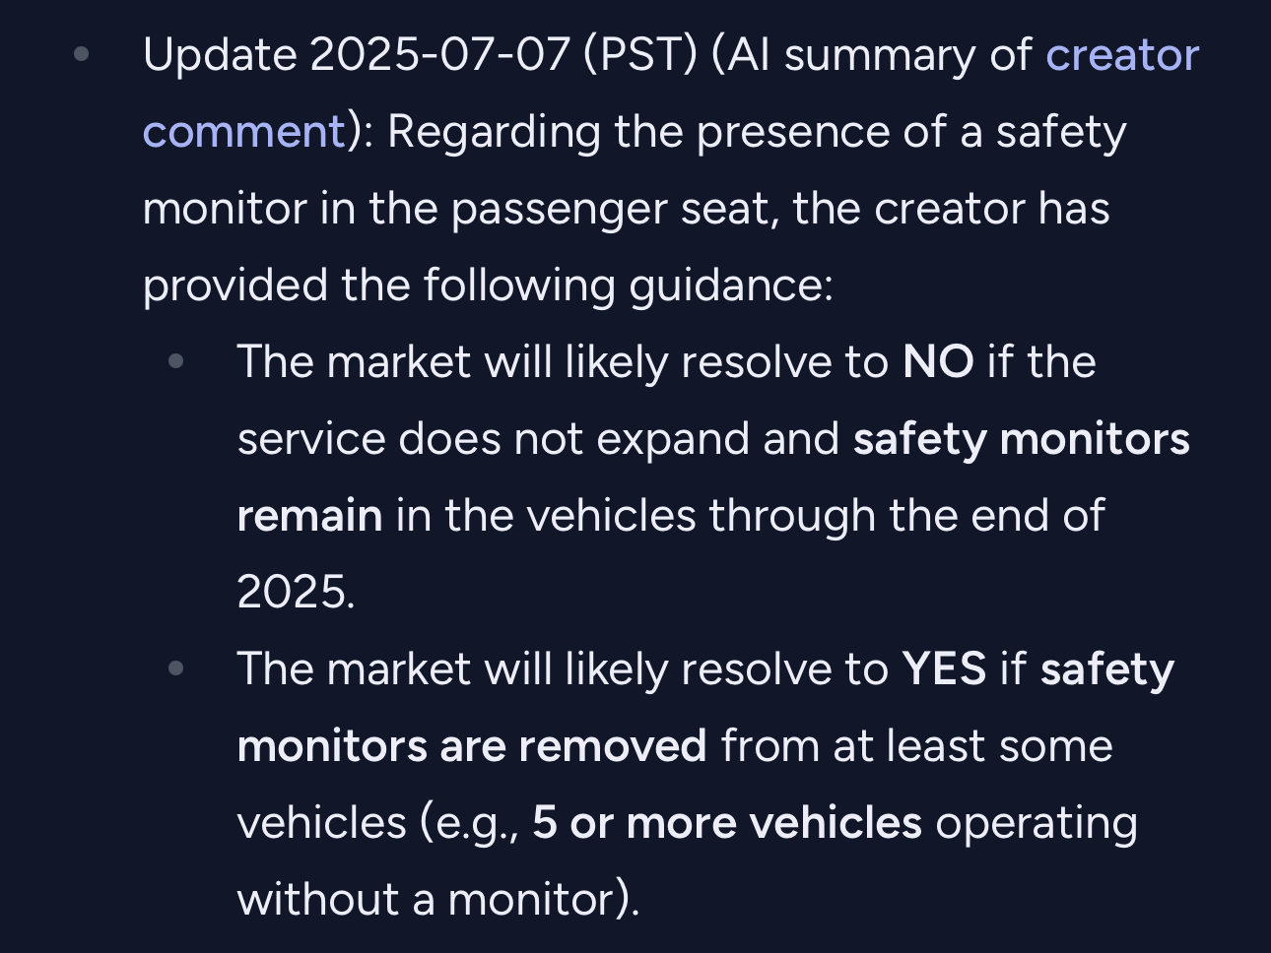Click the bold phrase "5 or more vehicles"
The height and width of the screenshot is (953, 1271).
[x=726, y=823]
